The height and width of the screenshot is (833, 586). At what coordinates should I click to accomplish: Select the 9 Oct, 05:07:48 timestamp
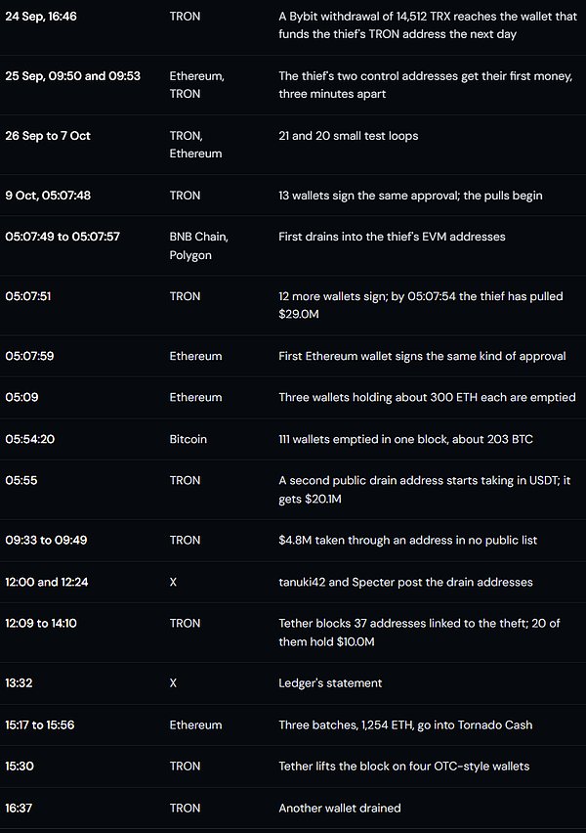click(x=48, y=196)
